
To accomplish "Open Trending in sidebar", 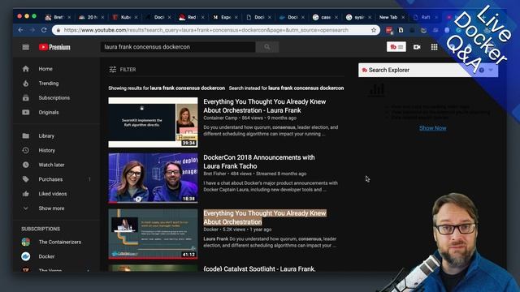I will click(x=49, y=84).
